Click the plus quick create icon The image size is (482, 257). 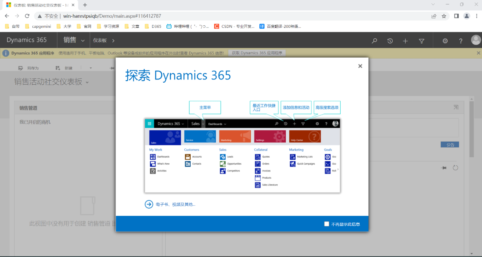click(x=405, y=41)
